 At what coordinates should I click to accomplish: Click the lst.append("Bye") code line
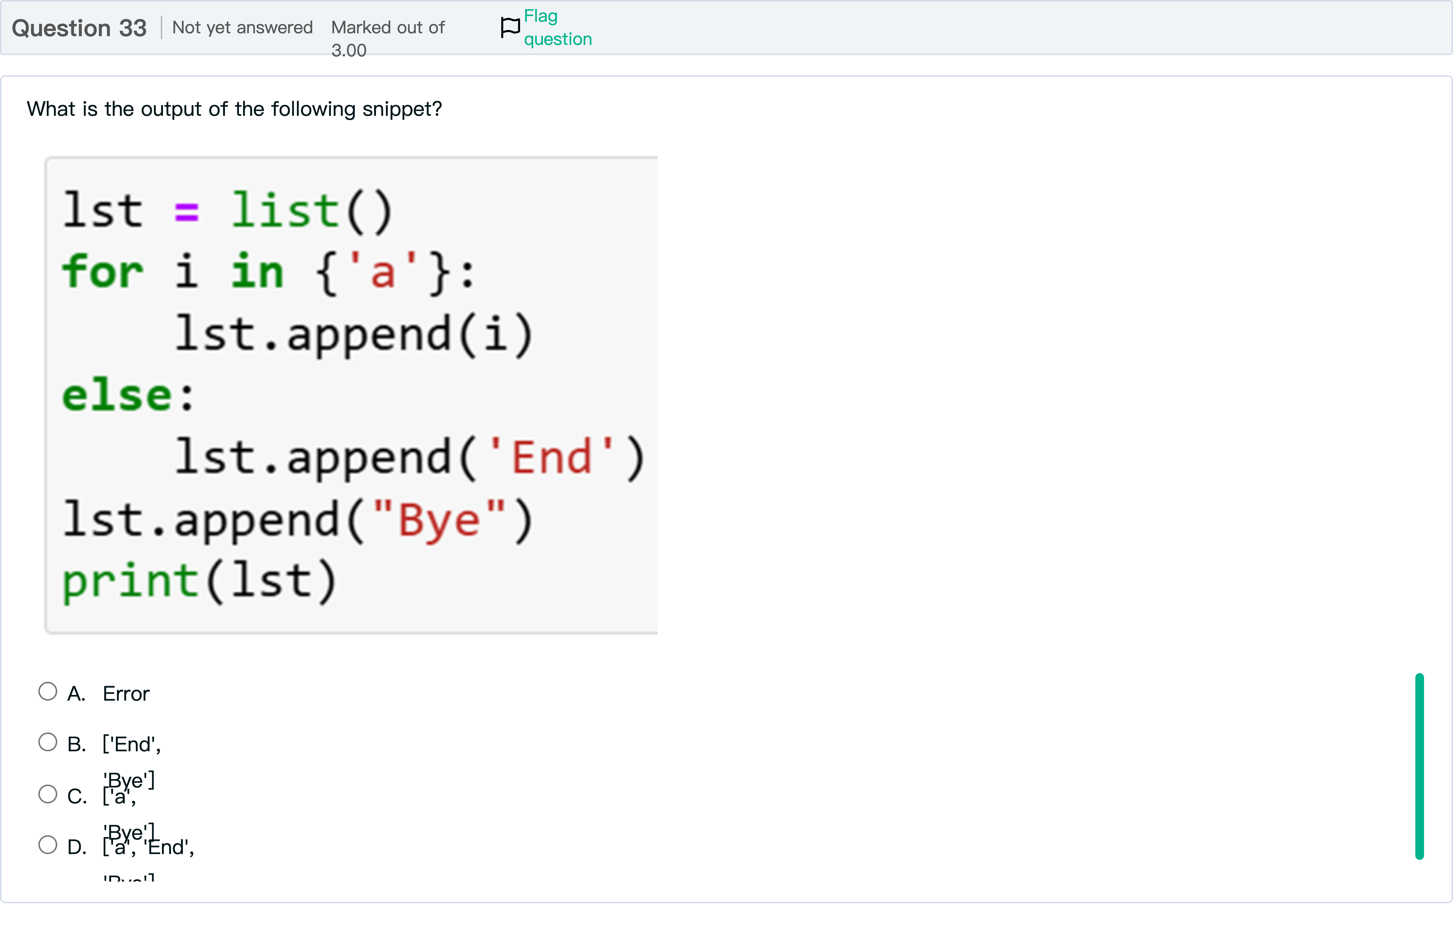pyautogui.click(x=297, y=520)
